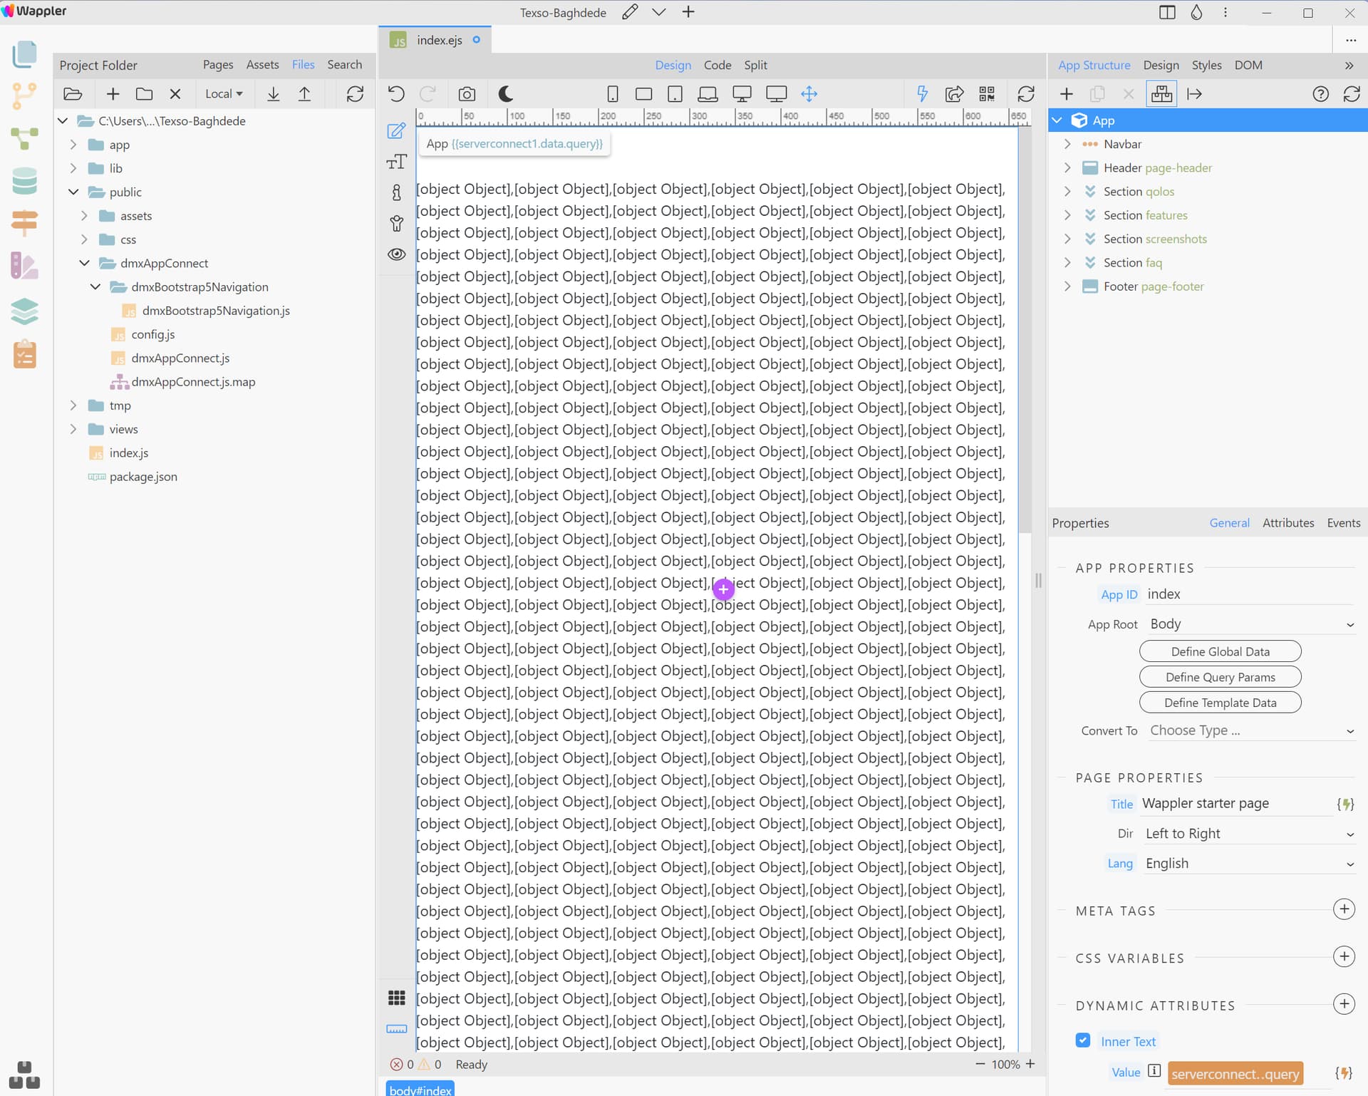Open the Lang English dropdown
The width and height of the screenshot is (1368, 1096).
coord(1250,864)
